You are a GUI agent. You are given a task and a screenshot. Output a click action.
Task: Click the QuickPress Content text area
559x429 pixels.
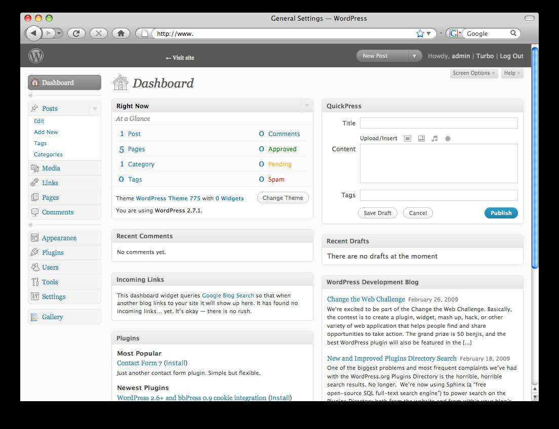(x=439, y=163)
